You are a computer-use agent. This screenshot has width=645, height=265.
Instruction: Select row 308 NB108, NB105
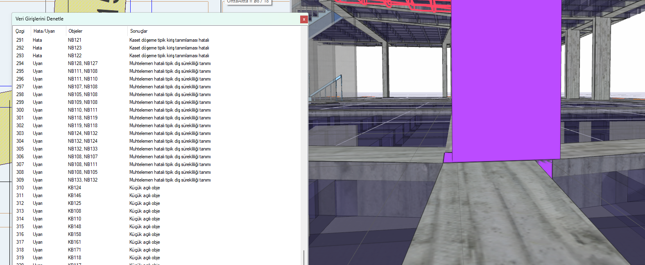[157, 172]
